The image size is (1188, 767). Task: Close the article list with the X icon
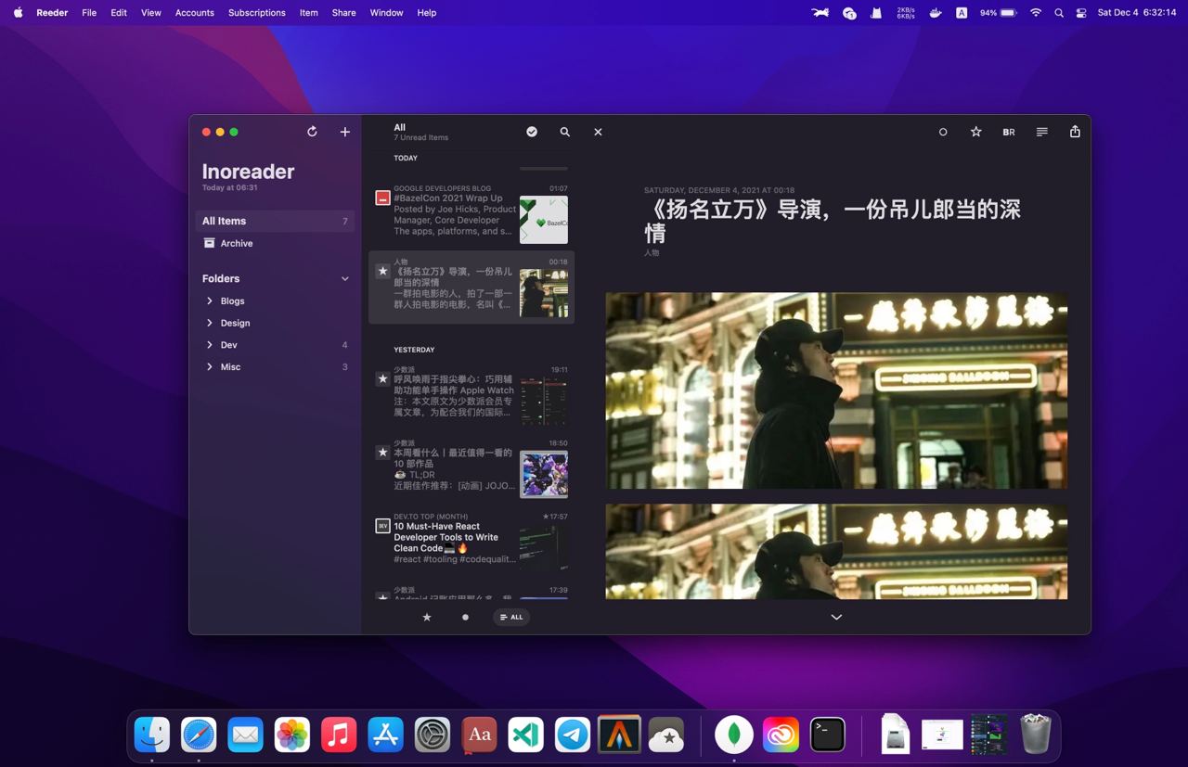[598, 132]
